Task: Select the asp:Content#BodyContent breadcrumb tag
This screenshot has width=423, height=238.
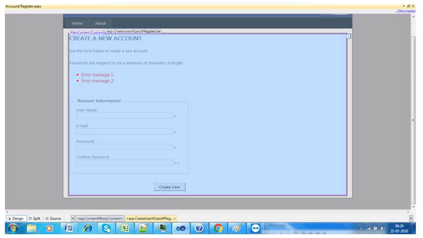Action: (100, 218)
